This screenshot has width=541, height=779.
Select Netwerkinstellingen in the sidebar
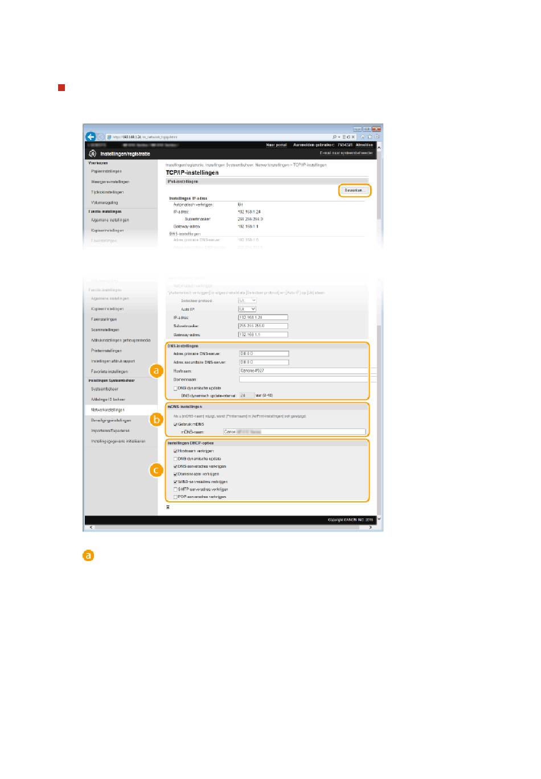(108, 410)
